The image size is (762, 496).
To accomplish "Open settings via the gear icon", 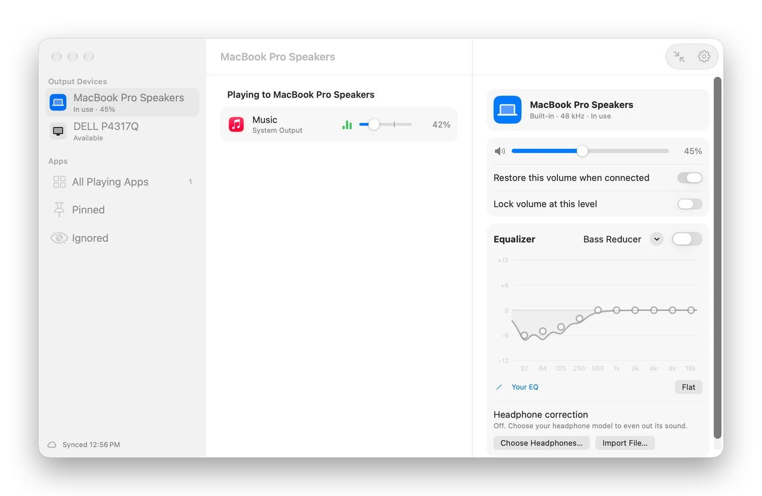I will click(x=704, y=57).
